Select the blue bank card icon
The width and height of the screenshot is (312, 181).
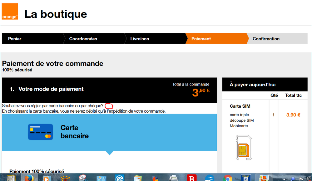pyautogui.click(x=40, y=132)
